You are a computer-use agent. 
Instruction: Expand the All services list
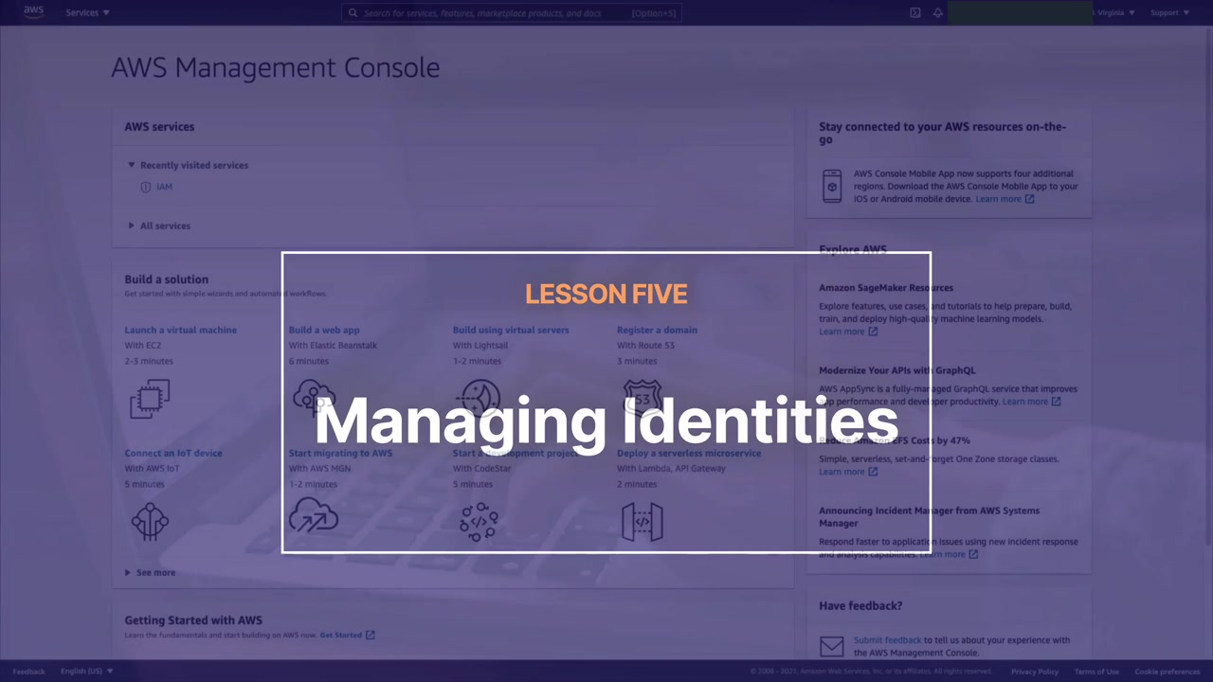click(x=159, y=225)
